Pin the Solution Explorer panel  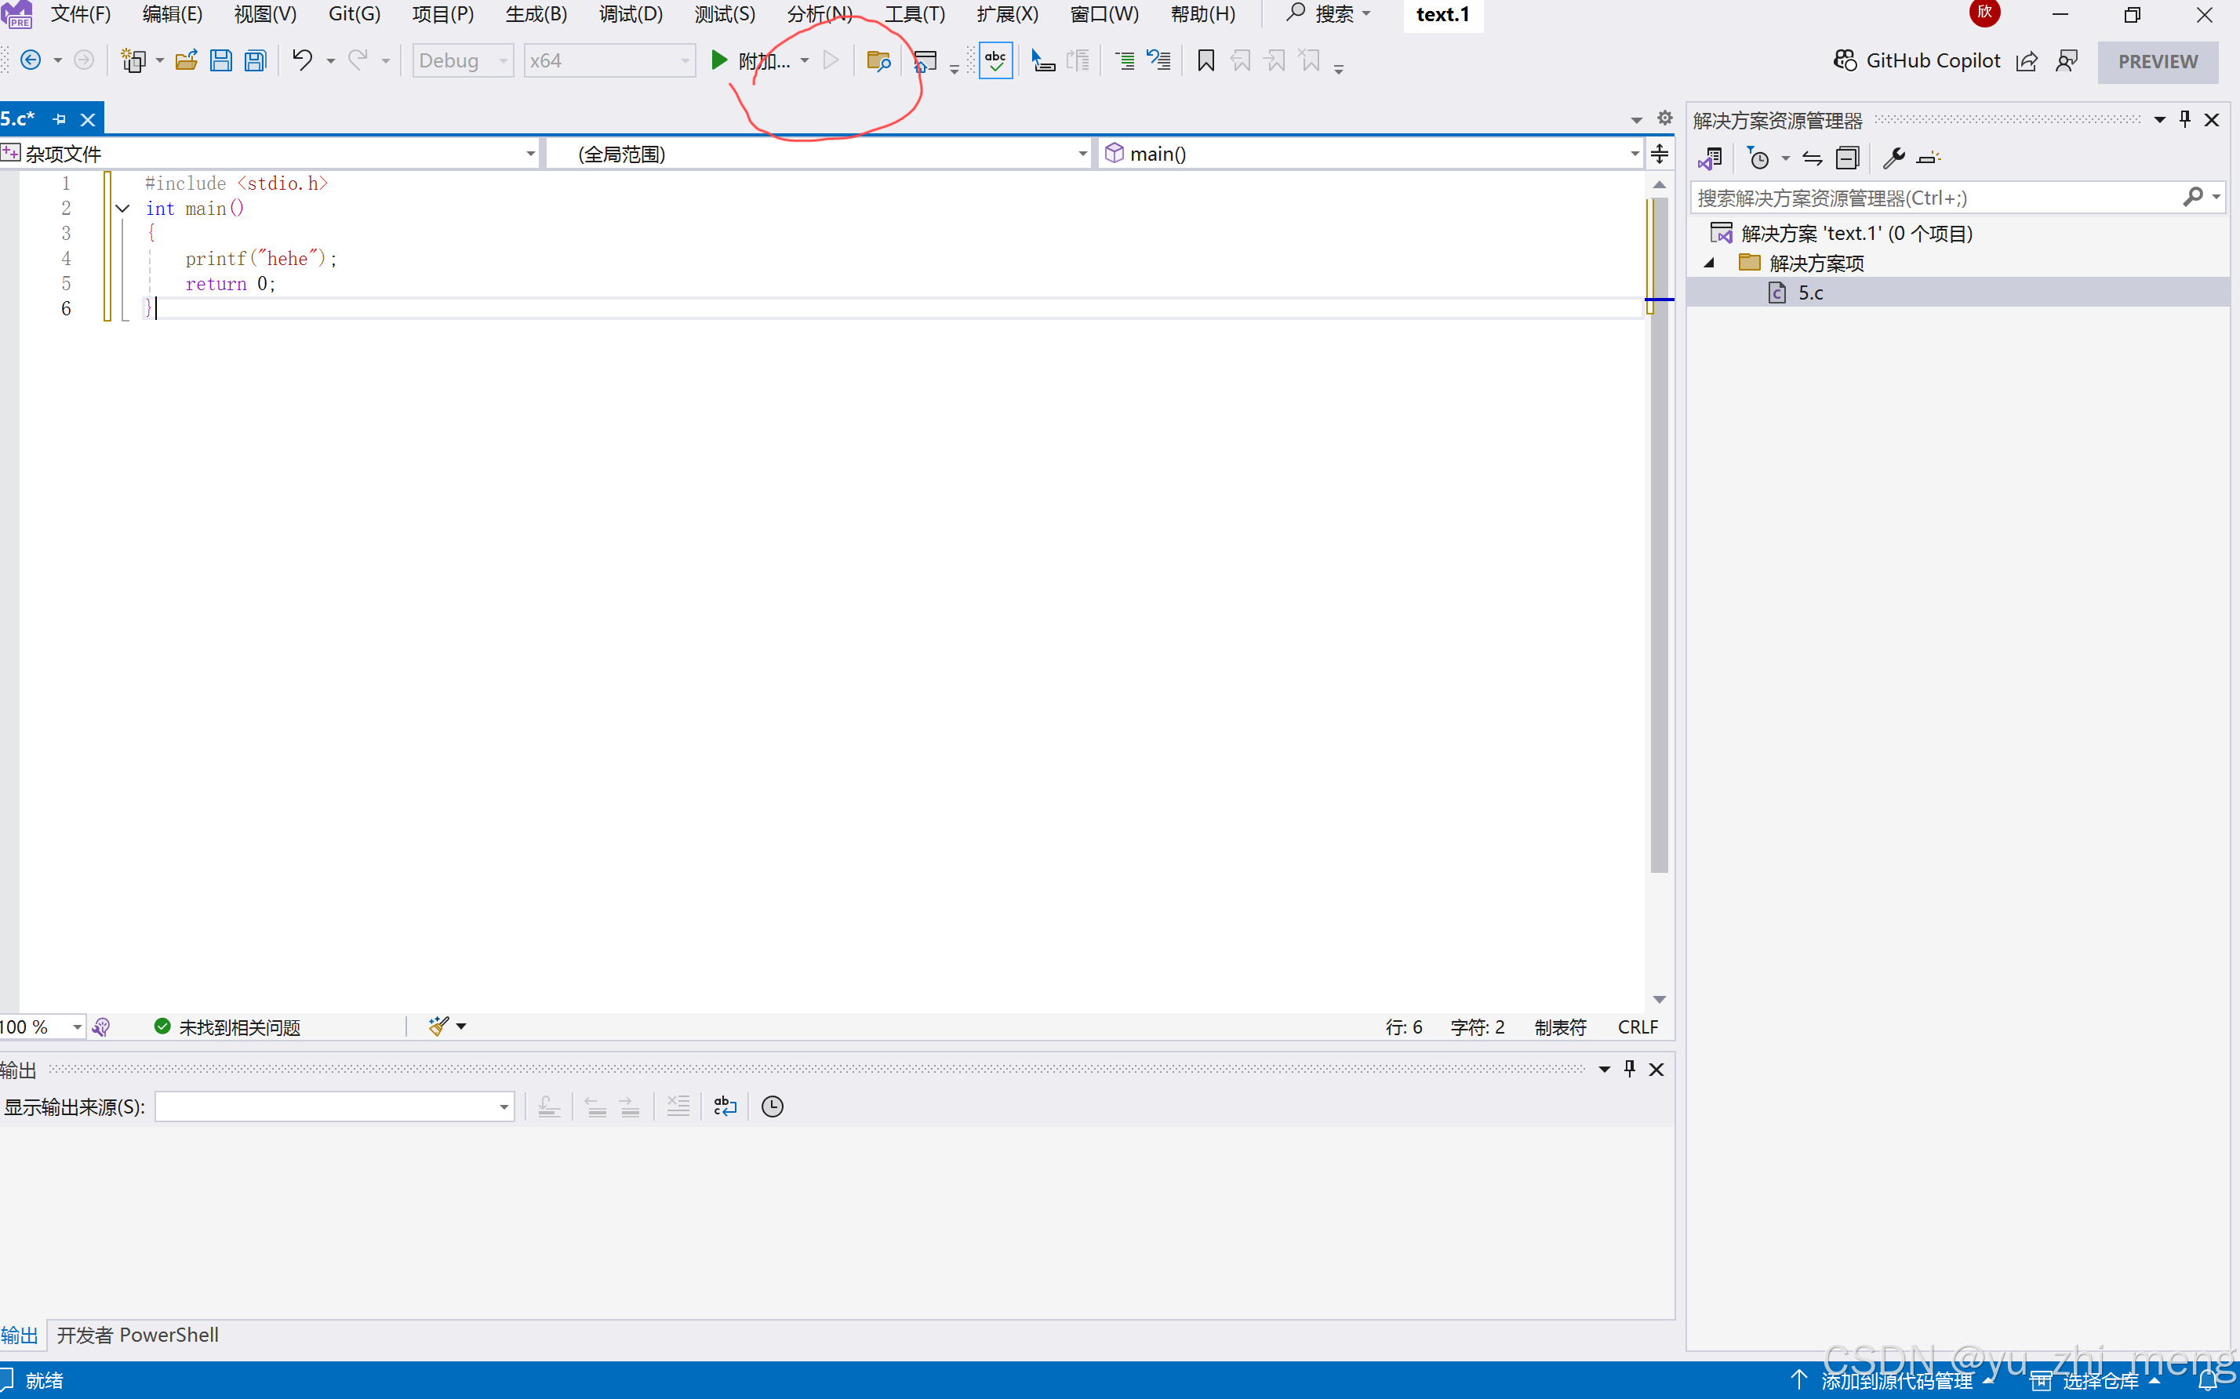(x=2184, y=119)
